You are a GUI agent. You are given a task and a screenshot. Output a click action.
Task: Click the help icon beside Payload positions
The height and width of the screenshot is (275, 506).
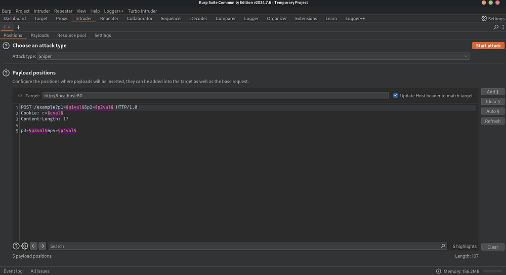click(6, 73)
